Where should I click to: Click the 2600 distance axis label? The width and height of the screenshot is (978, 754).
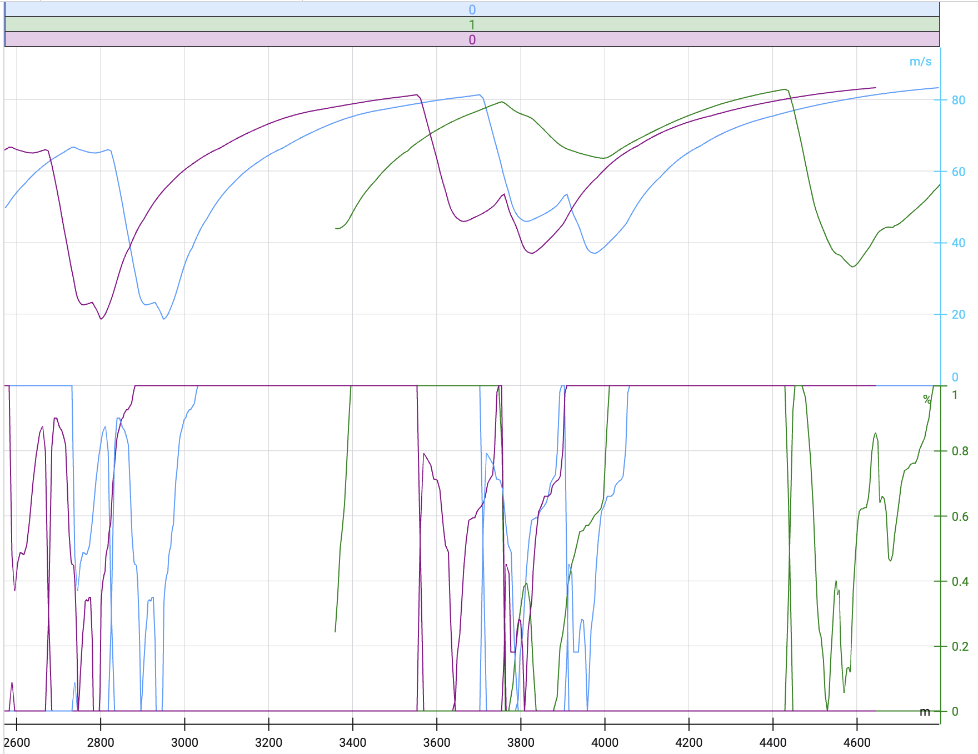click(x=17, y=742)
